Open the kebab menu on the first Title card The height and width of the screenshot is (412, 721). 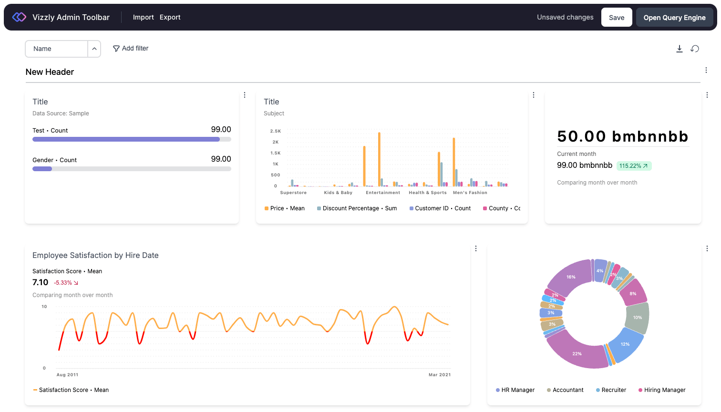[245, 94]
